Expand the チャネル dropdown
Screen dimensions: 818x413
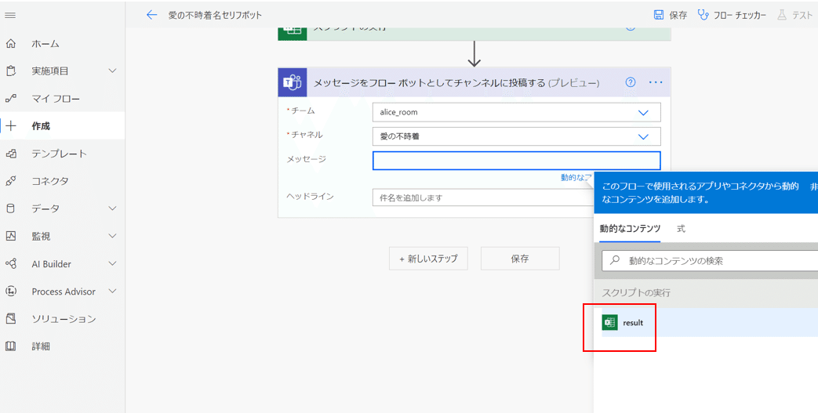[x=643, y=136]
